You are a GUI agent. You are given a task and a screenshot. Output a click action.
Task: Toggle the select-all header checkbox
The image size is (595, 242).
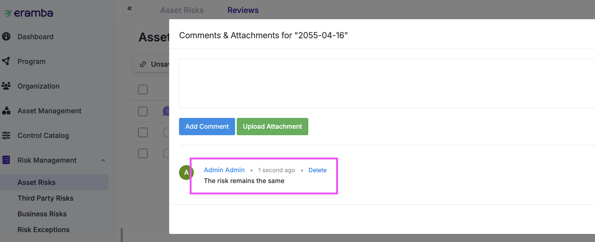pyautogui.click(x=143, y=90)
